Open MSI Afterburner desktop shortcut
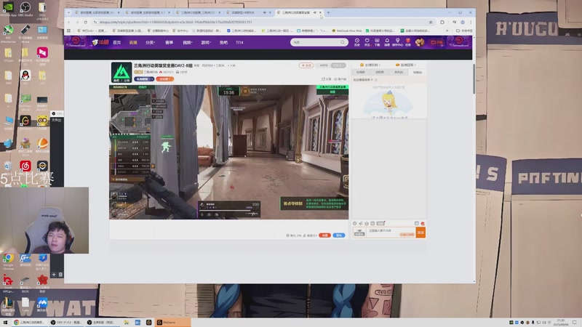The image size is (582, 327). point(8,33)
